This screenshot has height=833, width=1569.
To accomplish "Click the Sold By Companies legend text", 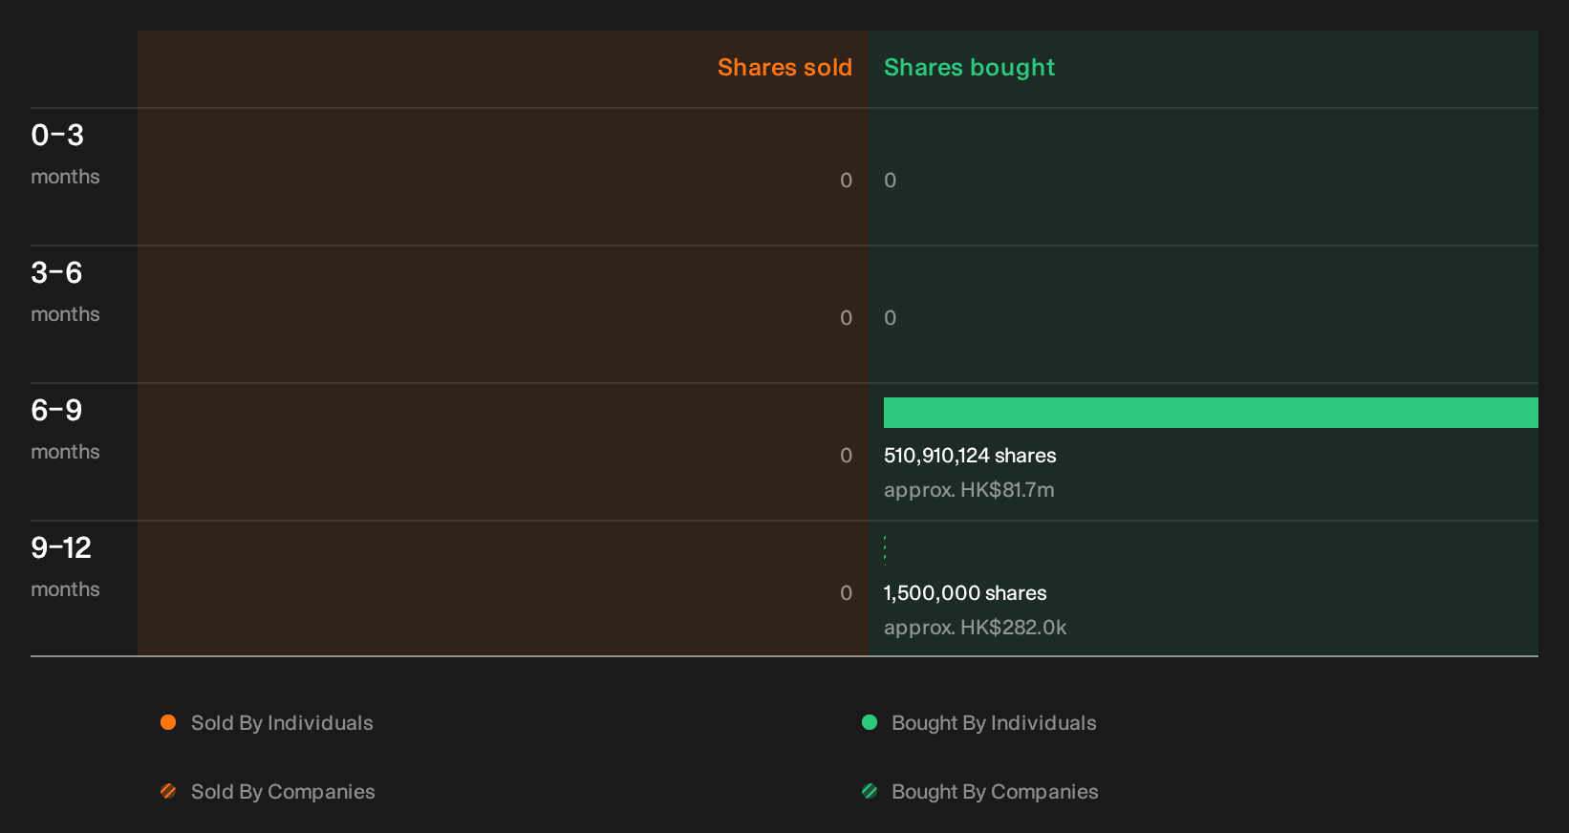I will coord(283,792).
